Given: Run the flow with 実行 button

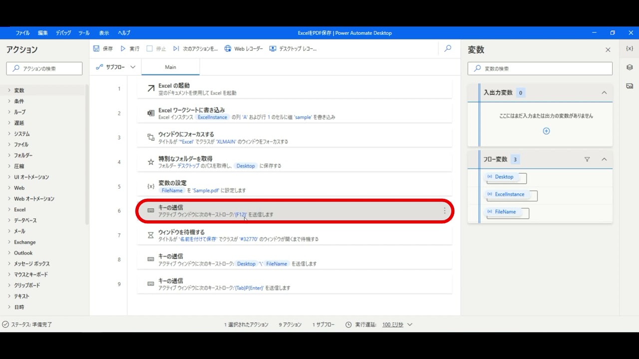Looking at the screenshot, I should [130, 49].
